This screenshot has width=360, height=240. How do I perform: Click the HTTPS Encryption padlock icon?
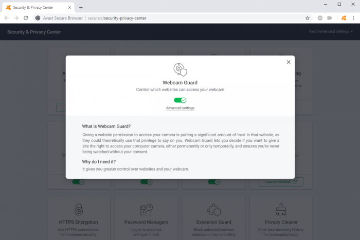pos(79,210)
